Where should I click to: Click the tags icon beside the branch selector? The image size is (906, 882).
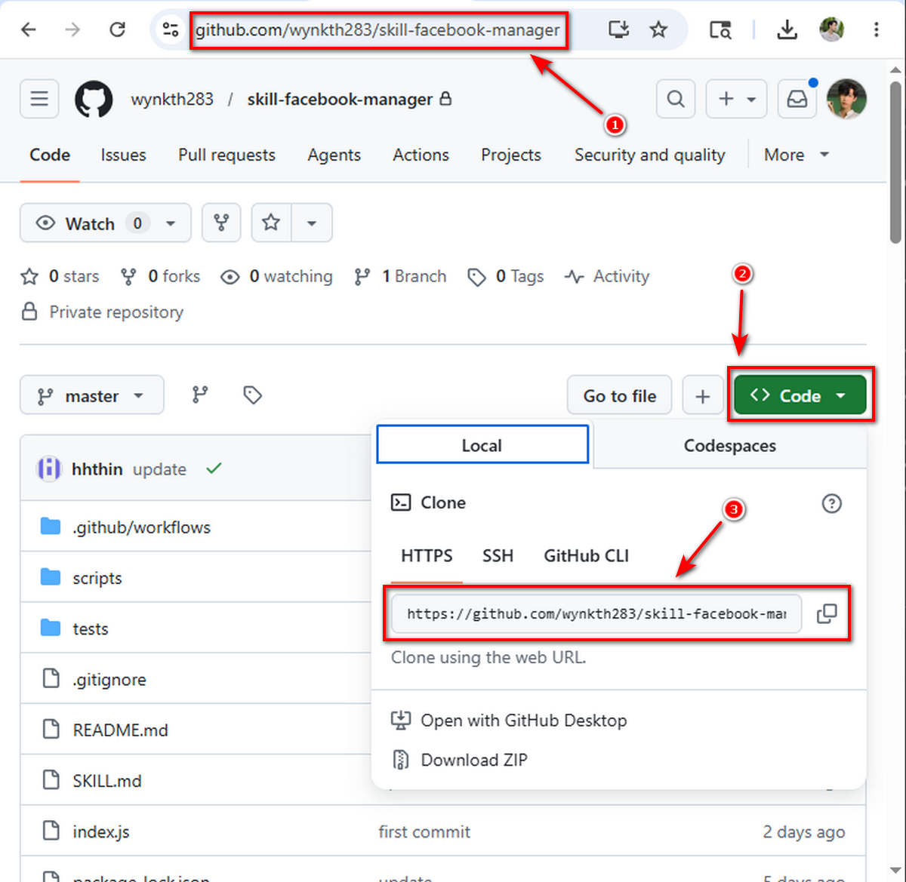pos(252,395)
